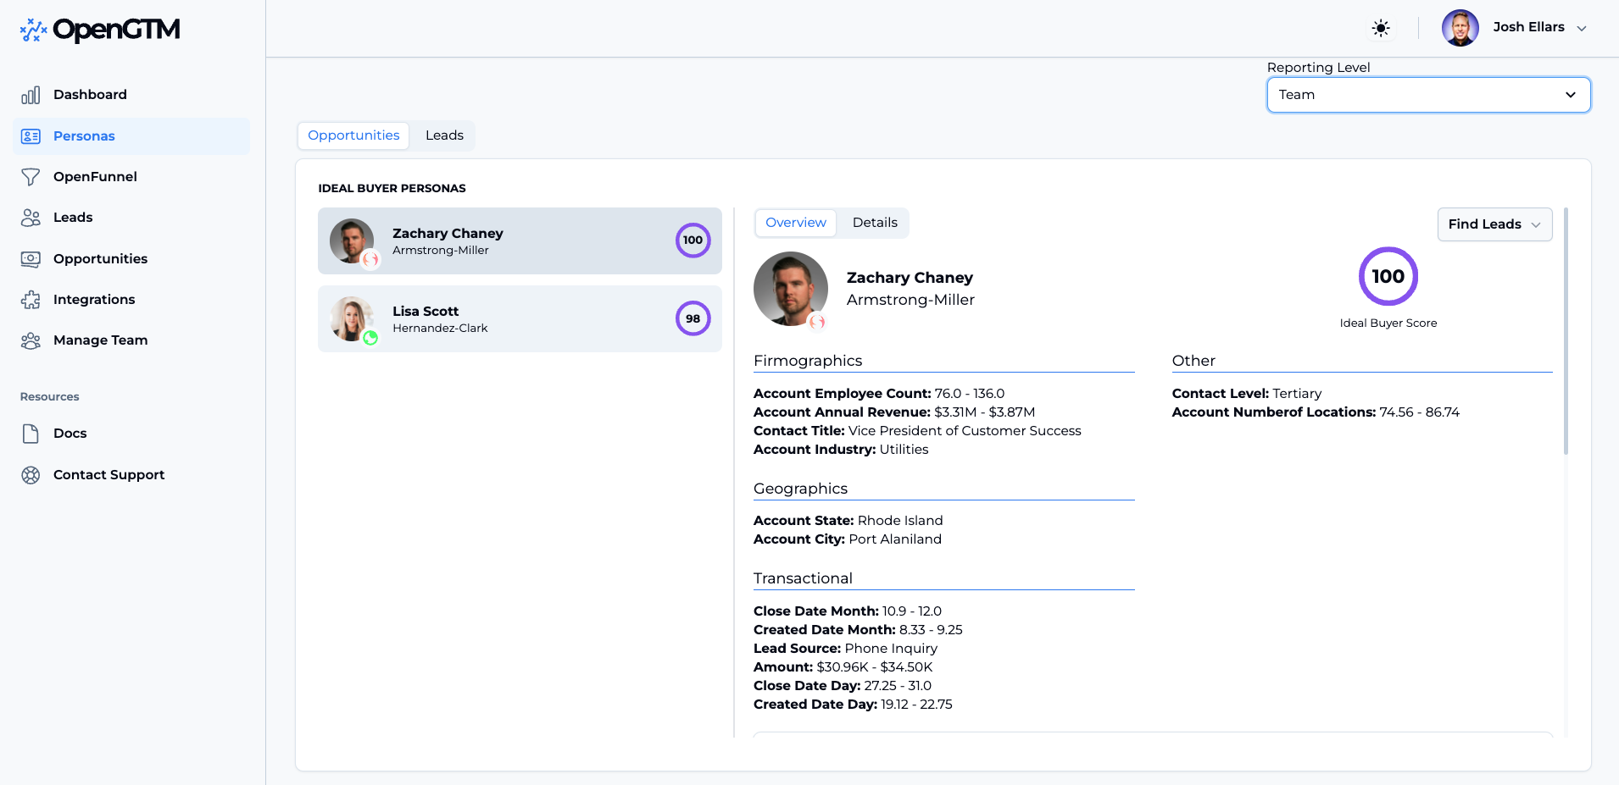Click the 'Amount: $30.96K - $34.50K' line
Screen dimensions: 1619x785
pyautogui.click(x=843, y=667)
